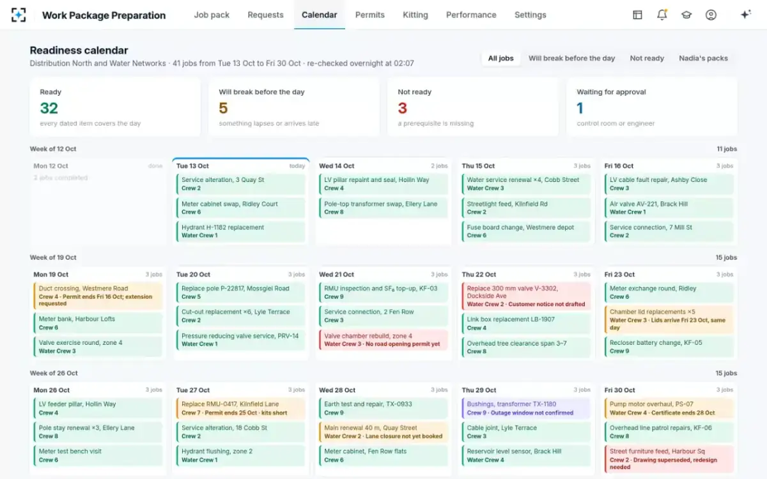Open LV pillar repaint and seal job

[383, 184]
